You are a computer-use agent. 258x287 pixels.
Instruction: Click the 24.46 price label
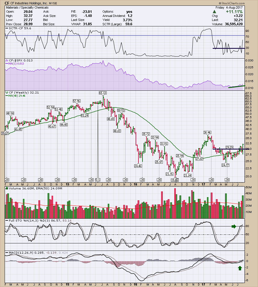[138, 166]
